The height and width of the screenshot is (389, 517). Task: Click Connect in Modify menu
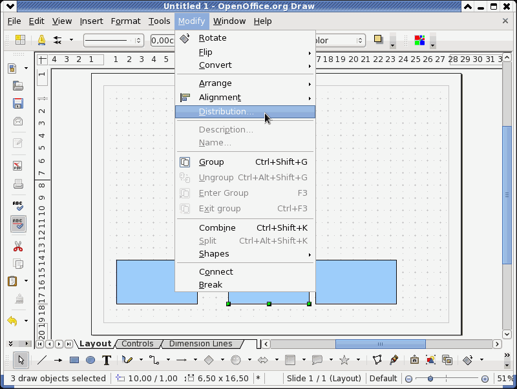tap(246, 271)
